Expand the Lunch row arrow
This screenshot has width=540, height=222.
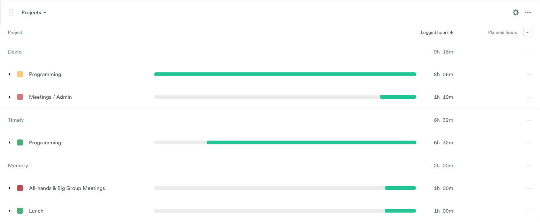click(x=10, y=211)
